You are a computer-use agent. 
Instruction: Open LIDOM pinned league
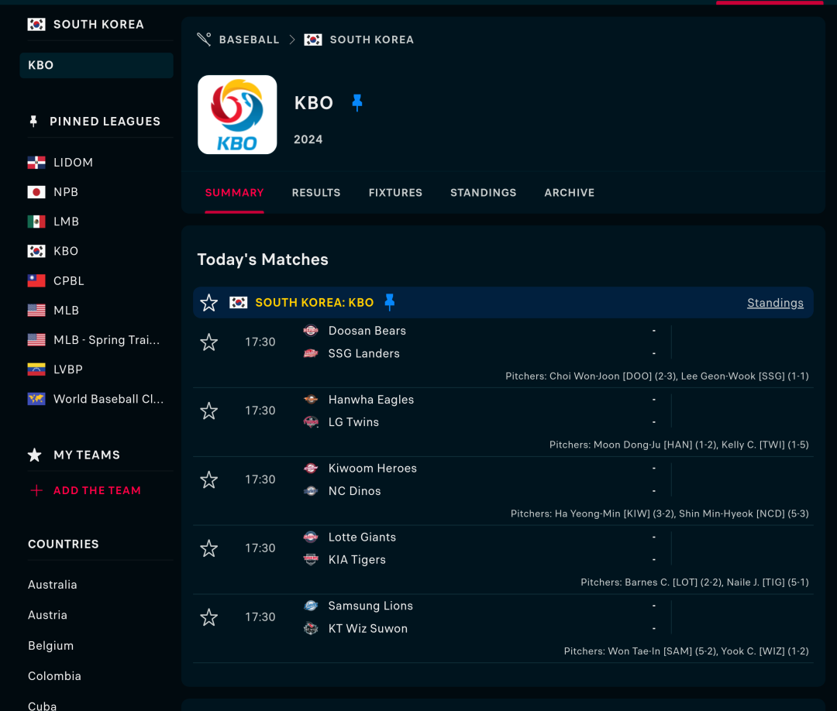coord(73,162)
